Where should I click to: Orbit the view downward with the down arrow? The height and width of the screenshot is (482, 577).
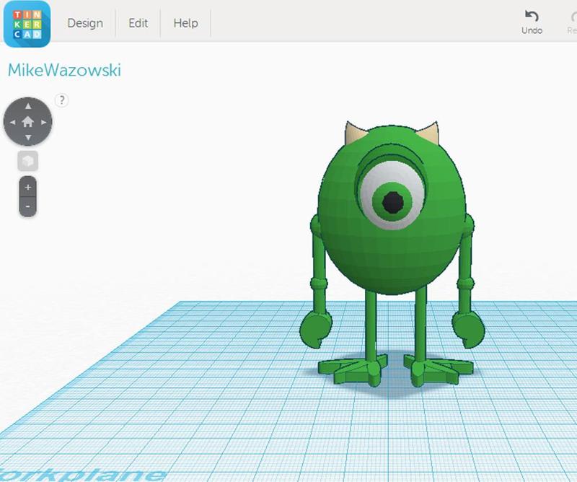28,137
